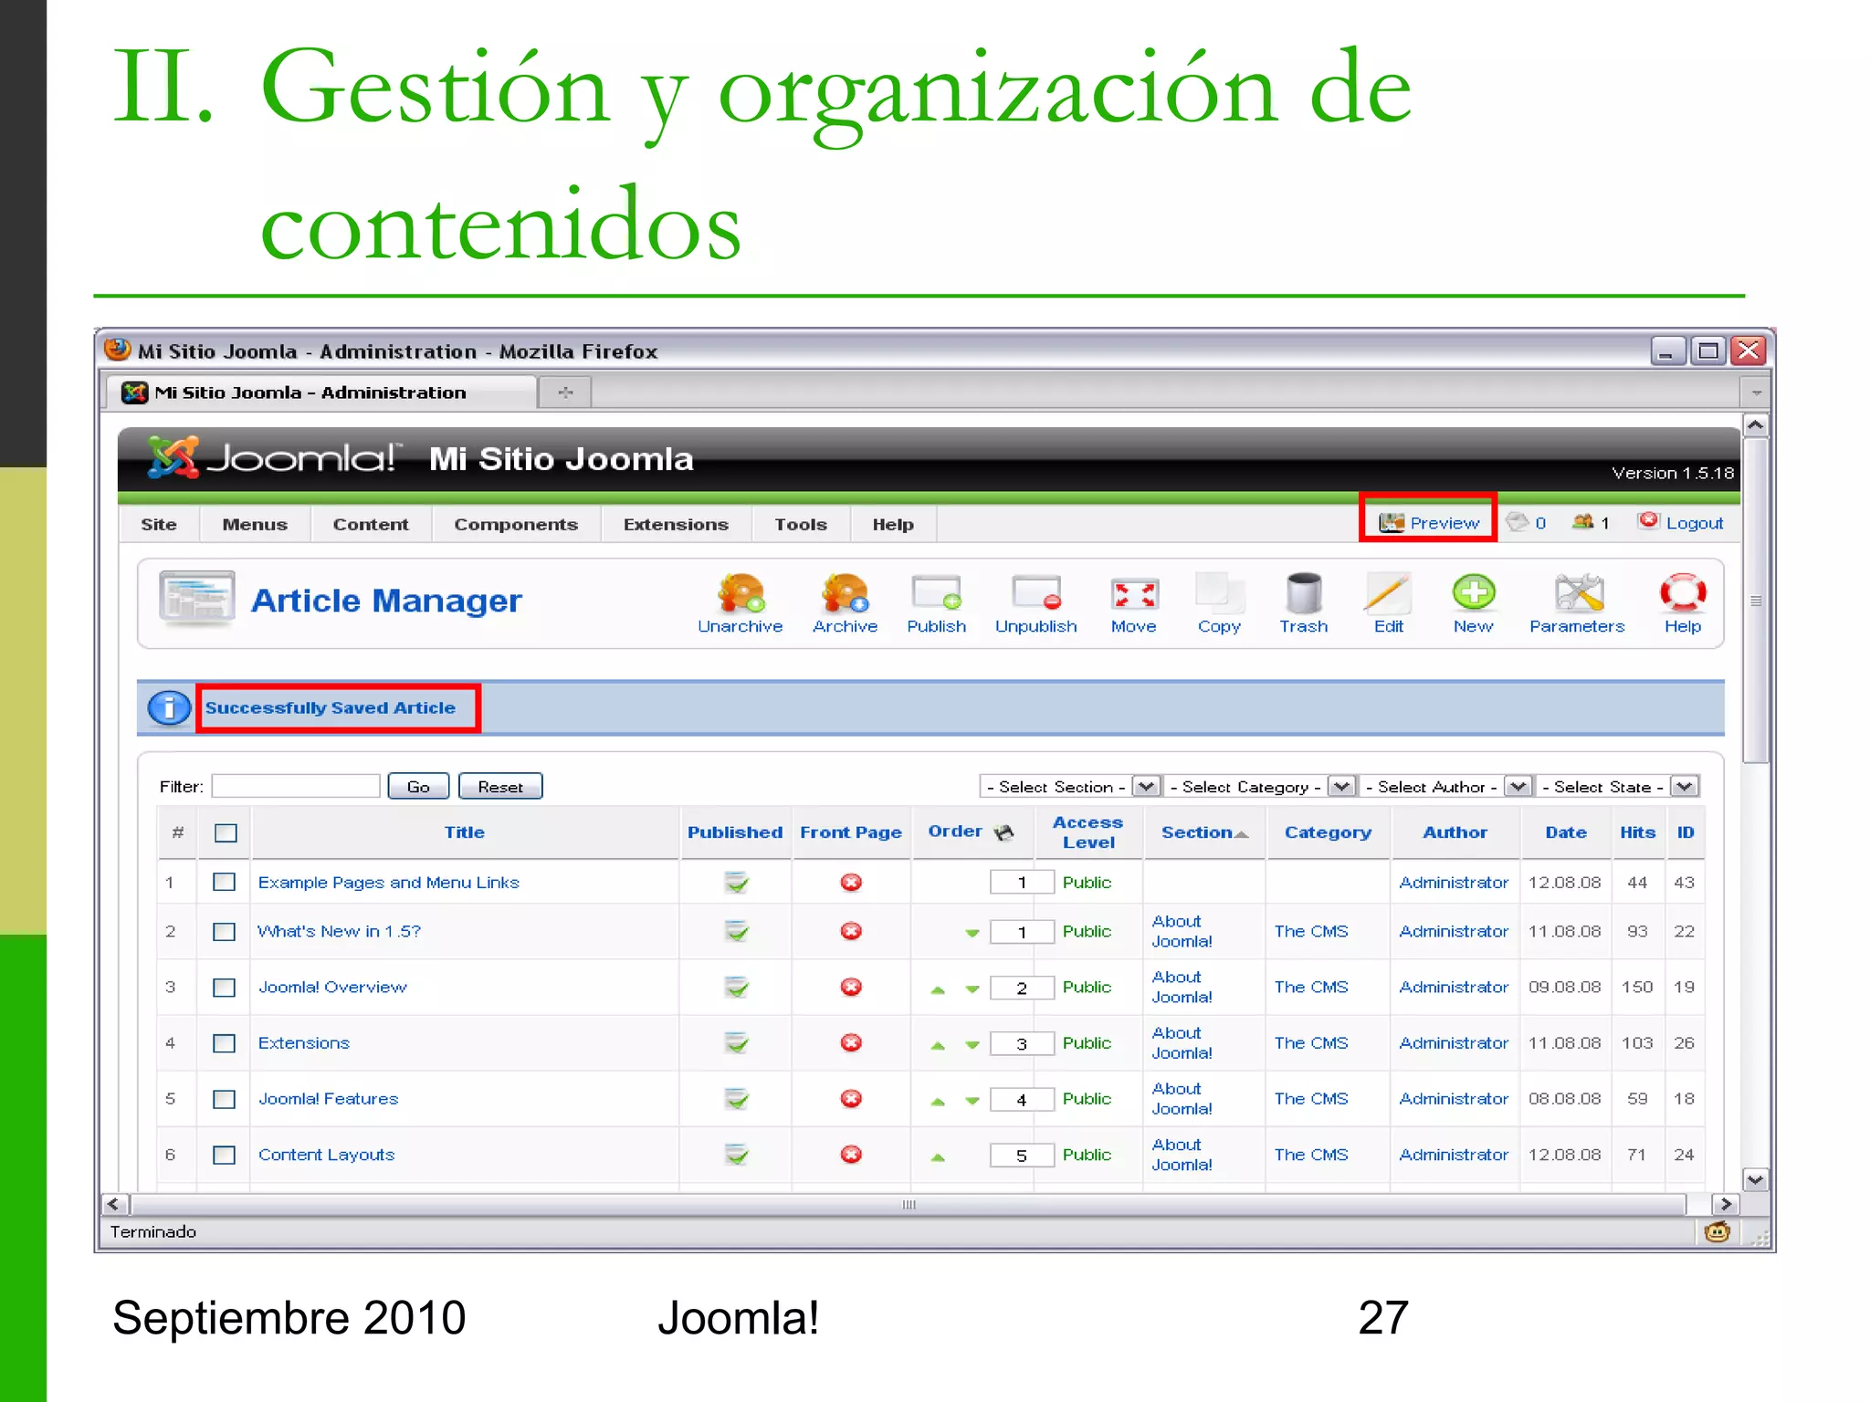Screen dimensions: 1870x1402
Task: Check the box for Extensions article
Action: click(224, 1043)
